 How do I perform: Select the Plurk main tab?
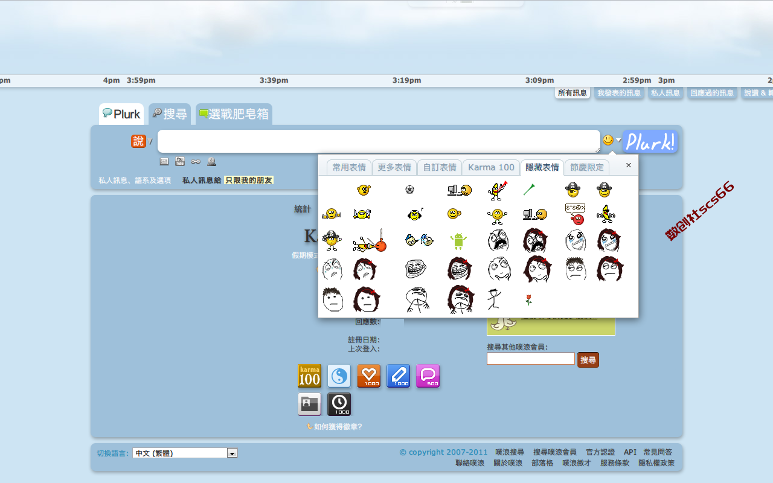tap(121, 114)
